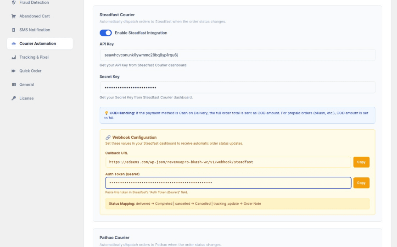Click the Quick Order arrow icon
The image size is (397, 247).
14,71
